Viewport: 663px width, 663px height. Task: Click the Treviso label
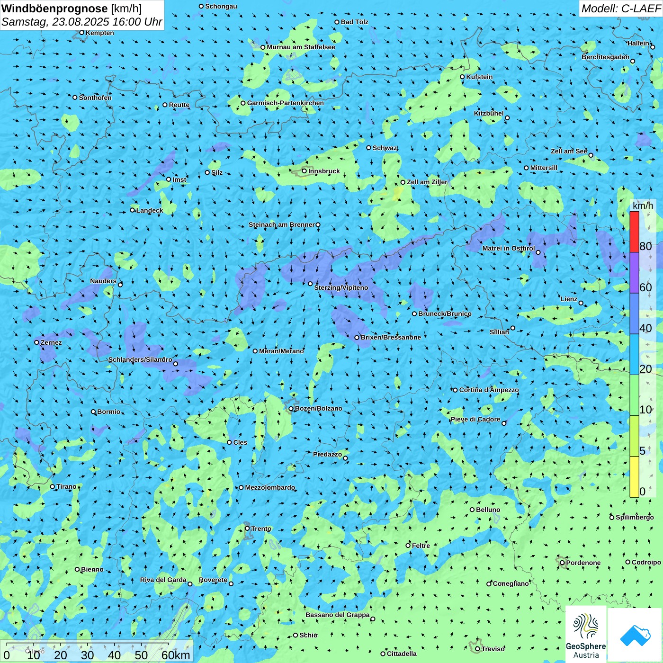(x=493, y=649)
